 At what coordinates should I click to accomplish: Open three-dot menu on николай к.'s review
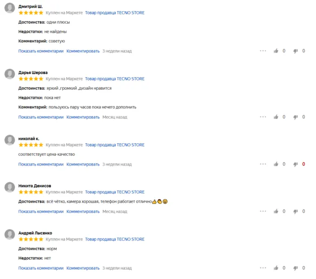point(263,164)
